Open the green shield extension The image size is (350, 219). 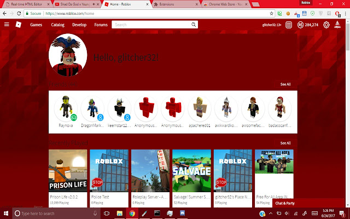coord(312,13)
